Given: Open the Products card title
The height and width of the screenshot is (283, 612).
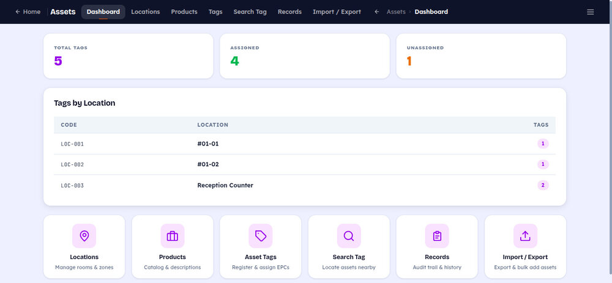Looking at the screenshot, I should click(172, 257).
